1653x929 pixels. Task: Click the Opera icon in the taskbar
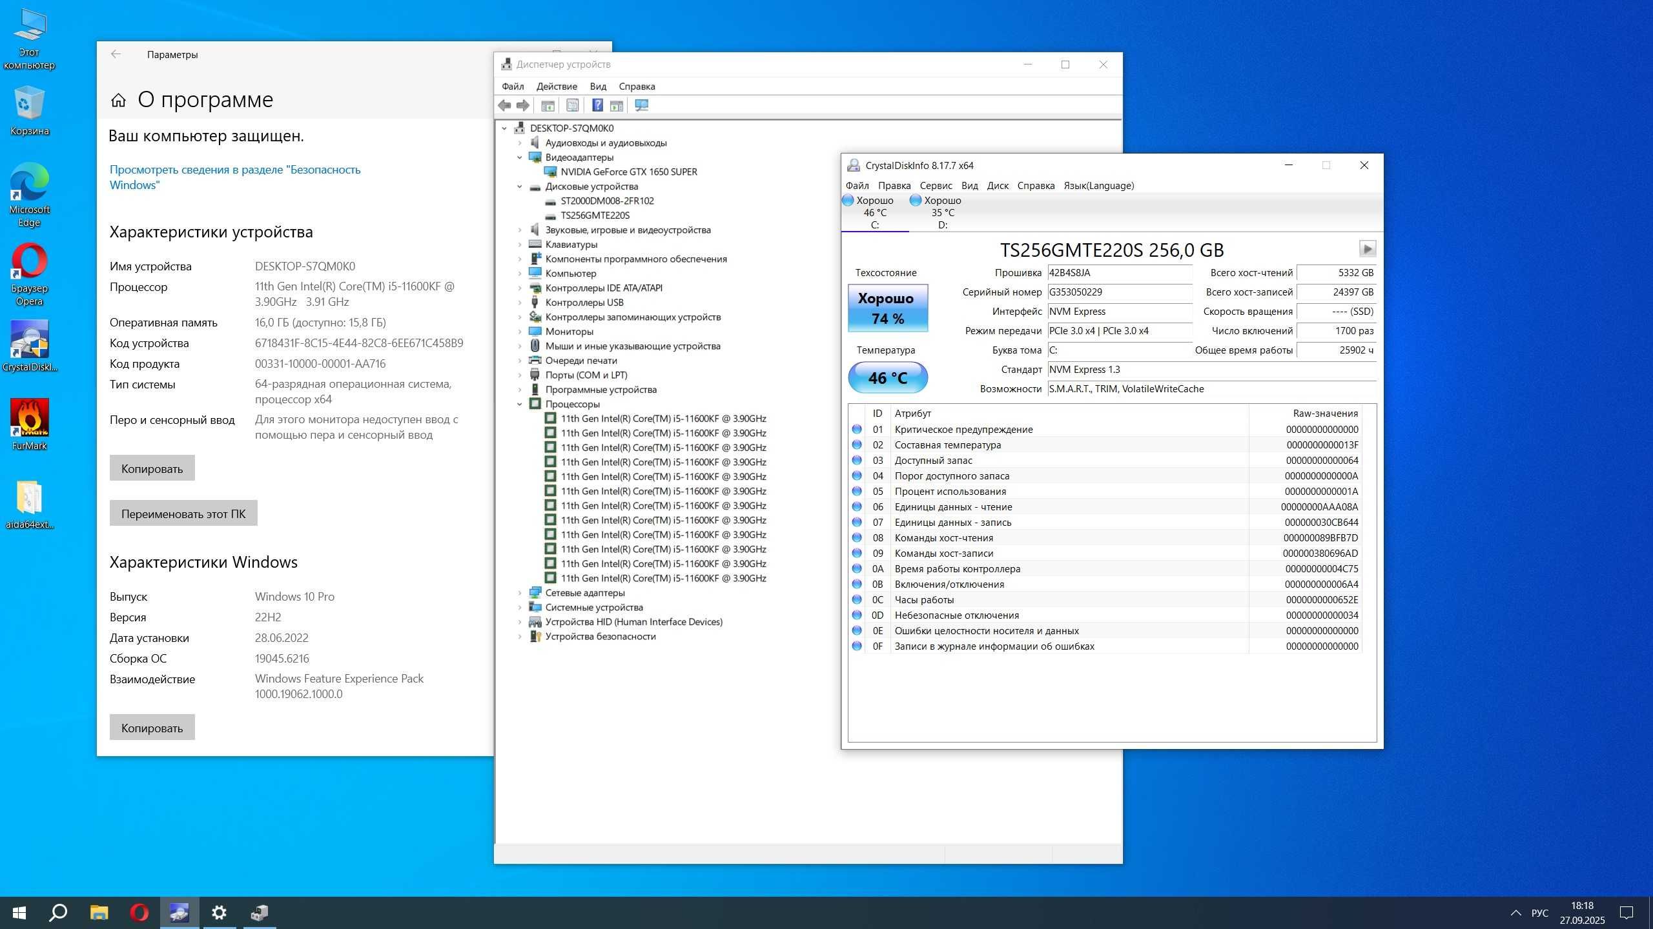click(139, 913)
